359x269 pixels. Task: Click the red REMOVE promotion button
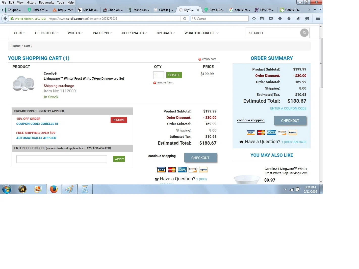pyautogui.click(x=119, y=120)
